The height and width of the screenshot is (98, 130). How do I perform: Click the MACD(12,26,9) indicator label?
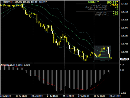tap(8, 65)
